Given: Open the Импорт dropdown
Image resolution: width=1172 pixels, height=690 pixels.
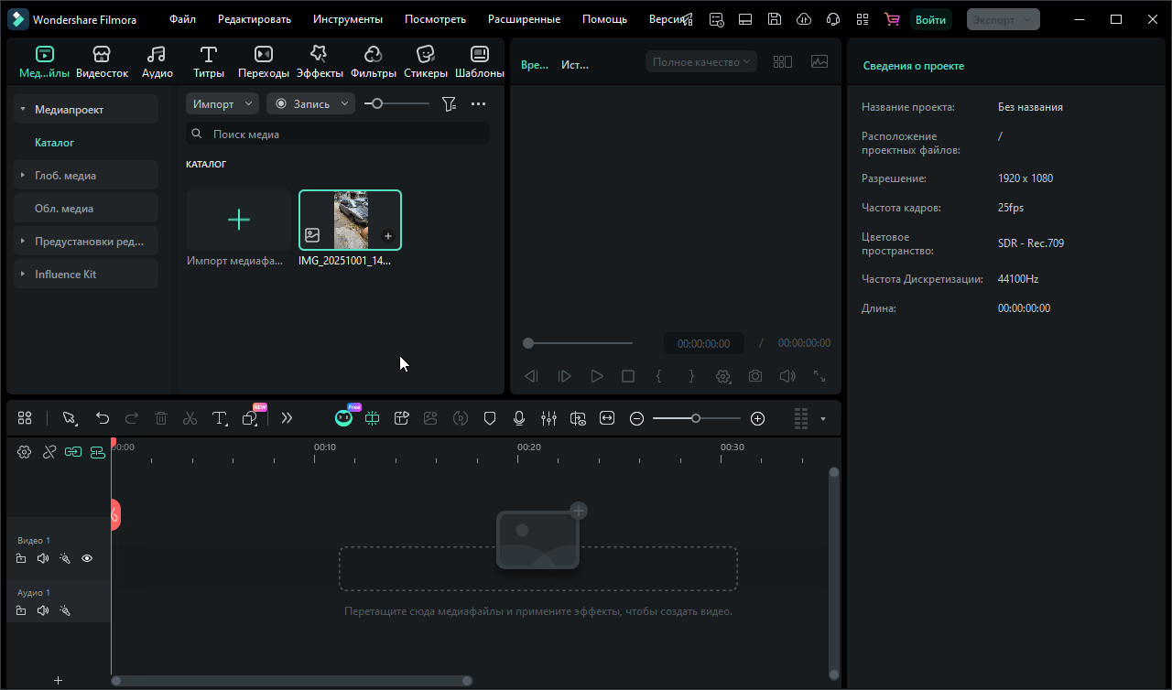Looking at the screenshot, I should (222, 104).
